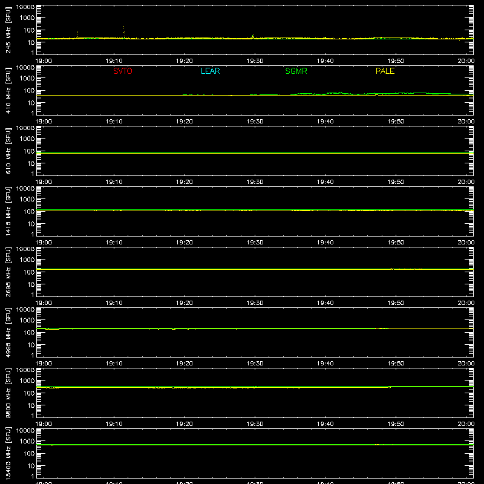Image resolution: width=484 pixels, height=484 pixels.
Task: Select the 2695 MHz [SFU] axis title
Action: point(8,272)
